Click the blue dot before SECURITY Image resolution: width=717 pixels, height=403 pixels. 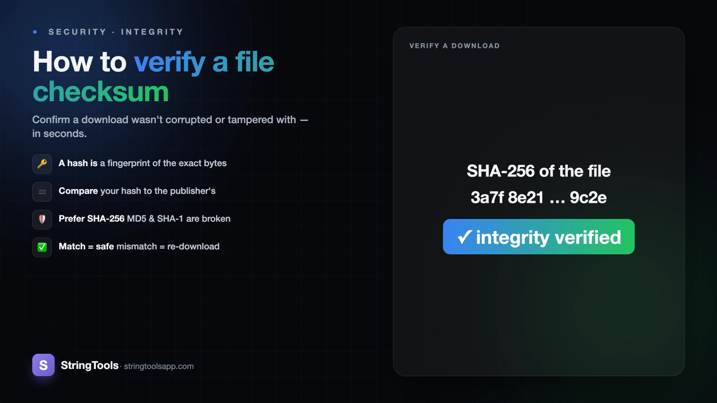coord(35,32)
